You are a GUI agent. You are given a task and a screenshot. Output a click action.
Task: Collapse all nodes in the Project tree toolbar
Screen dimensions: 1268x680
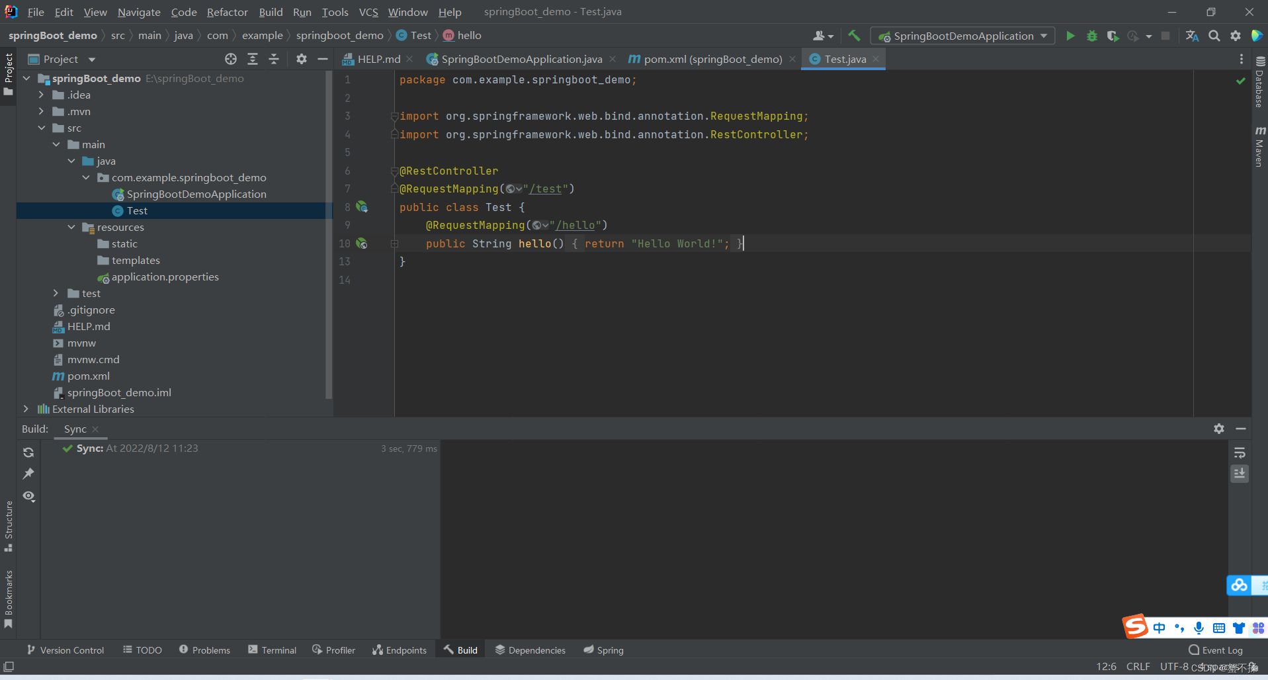coord(274,59)
